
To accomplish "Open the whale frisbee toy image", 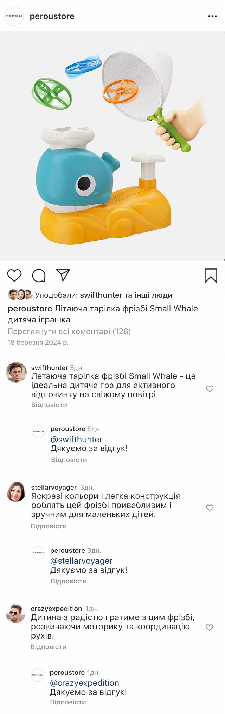I will coord(112,146).
